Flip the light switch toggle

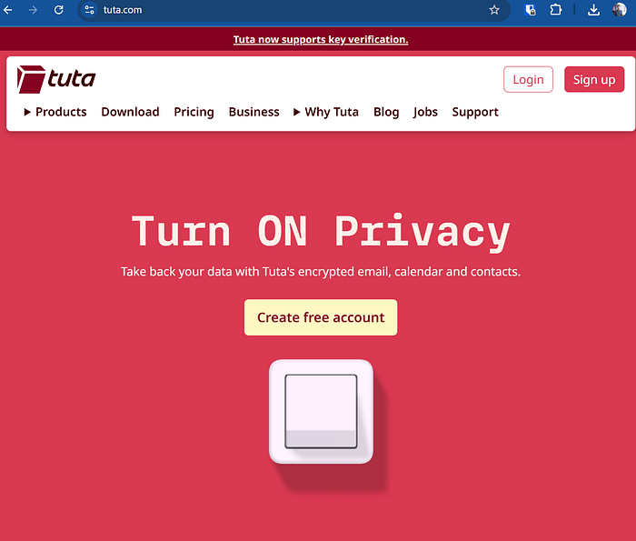(x=321, y=411)
